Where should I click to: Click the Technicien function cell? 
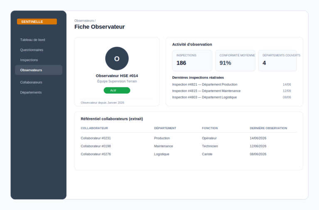210,146
